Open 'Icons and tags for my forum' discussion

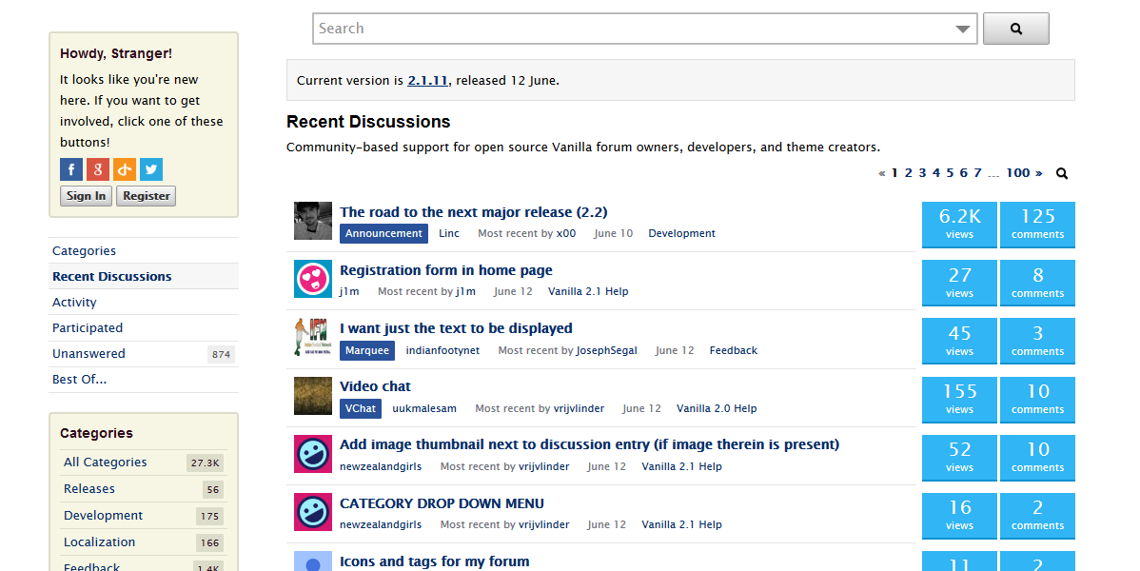[434, 561]
